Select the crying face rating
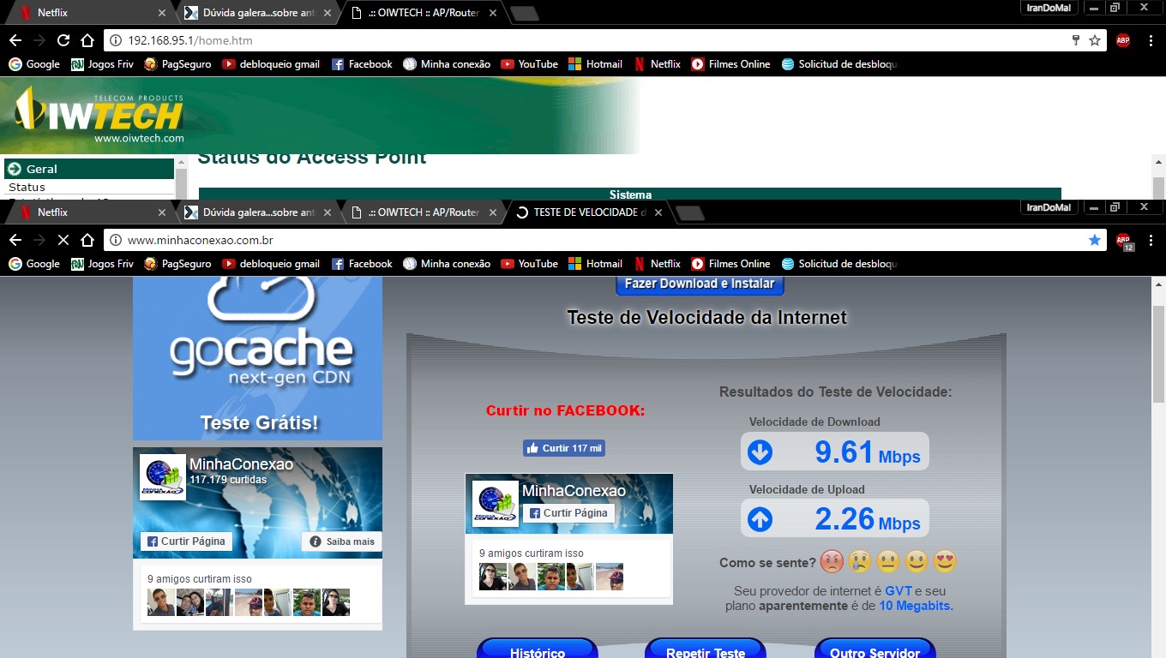This screenshot has height=658, width=1166. pyautogui.click(x=860, y=562)
